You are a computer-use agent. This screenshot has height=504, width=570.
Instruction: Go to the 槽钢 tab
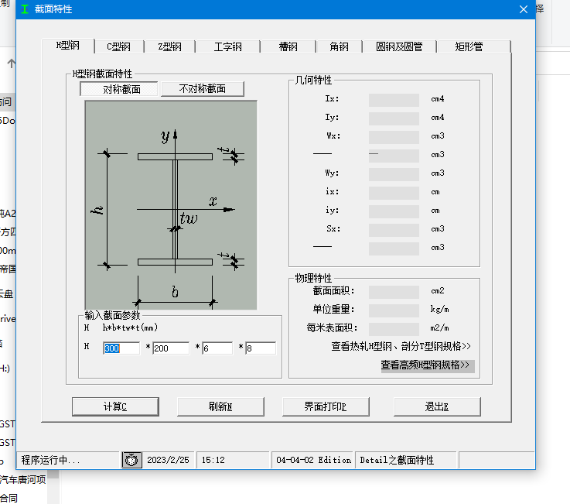tap(288, 46)
